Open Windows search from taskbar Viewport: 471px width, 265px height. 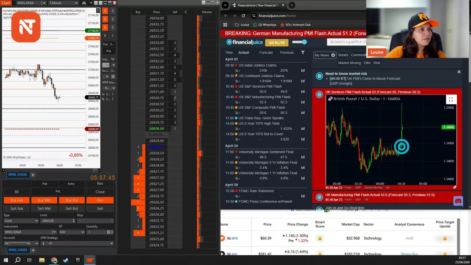point(18,260)
